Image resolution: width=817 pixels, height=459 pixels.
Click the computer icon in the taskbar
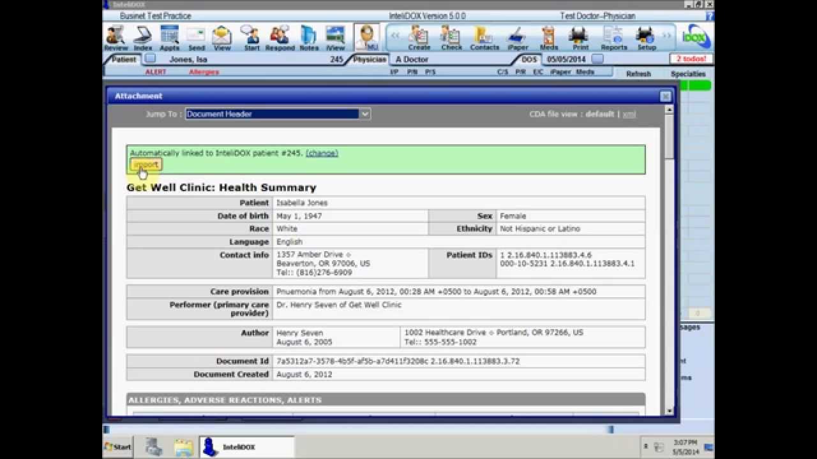pyautogui.click(x=154, y=447)
